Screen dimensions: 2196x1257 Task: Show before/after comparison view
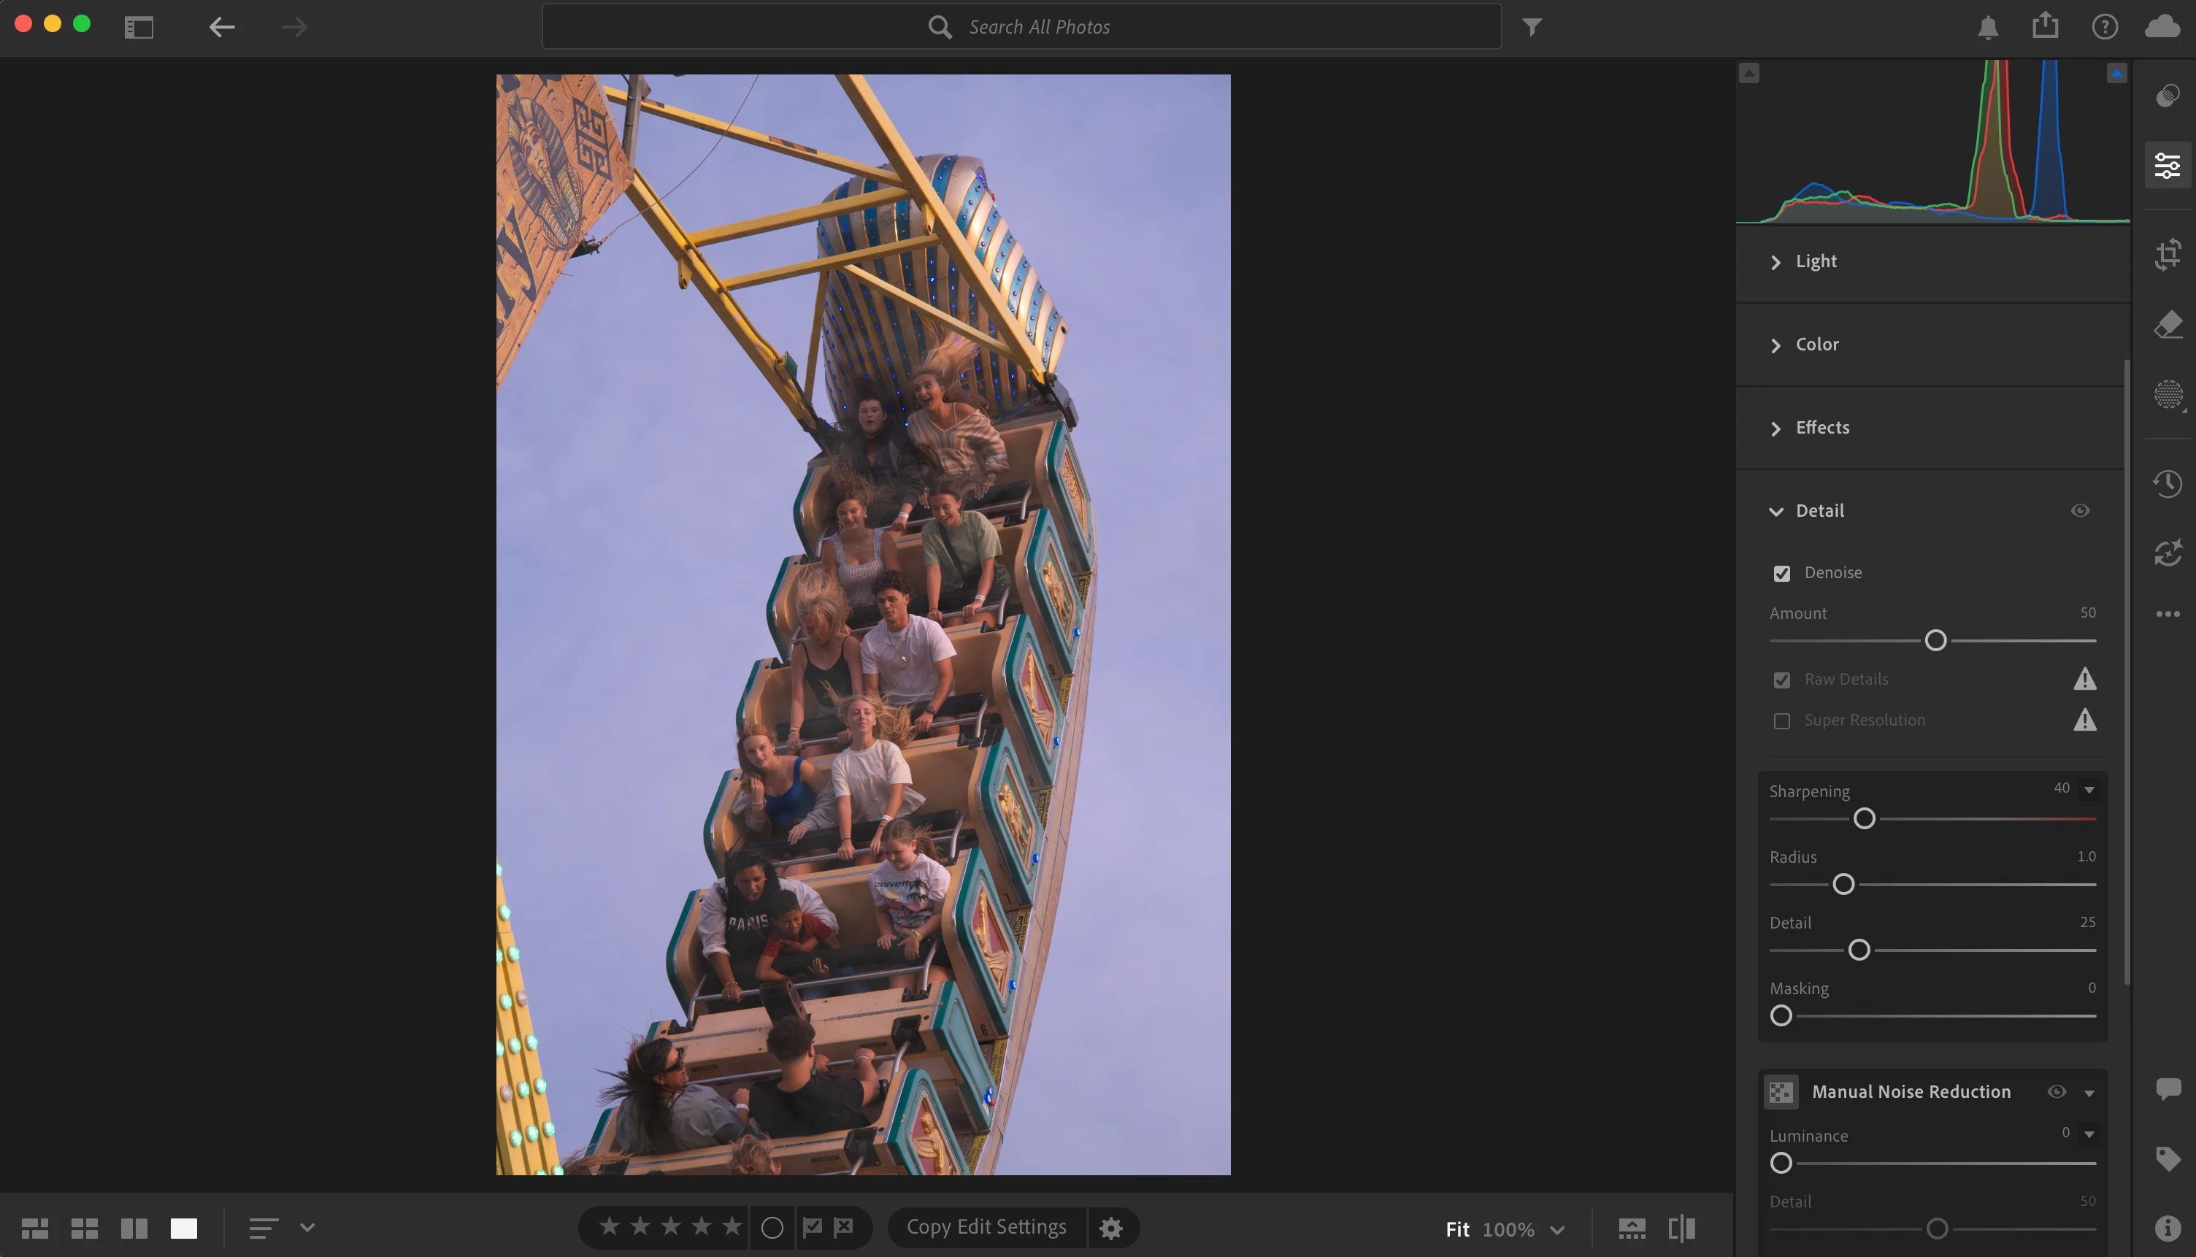(x=1681, y=1228)
